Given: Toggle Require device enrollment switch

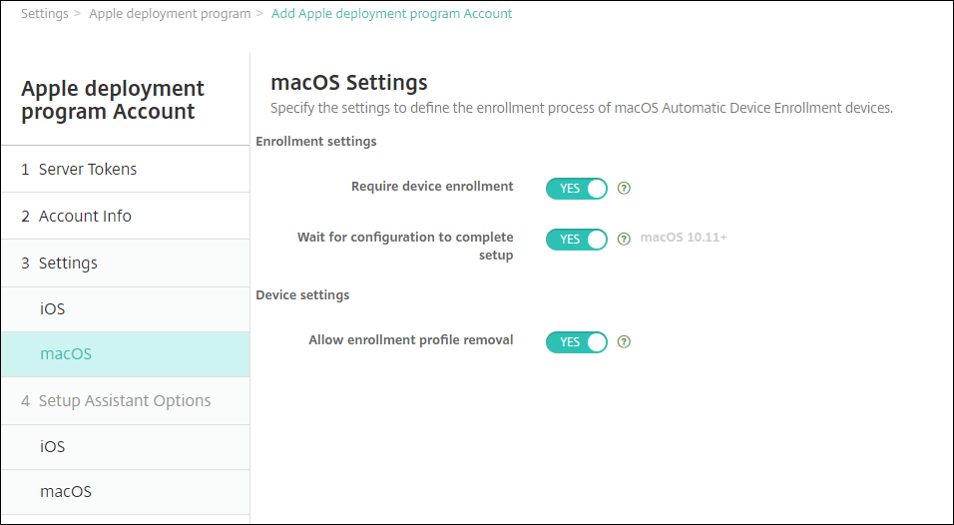Looking at the screenshot, I should coord(576,188).
